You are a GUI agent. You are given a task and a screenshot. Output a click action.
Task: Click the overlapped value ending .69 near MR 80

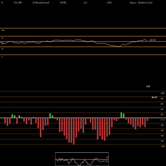[154, 97]
